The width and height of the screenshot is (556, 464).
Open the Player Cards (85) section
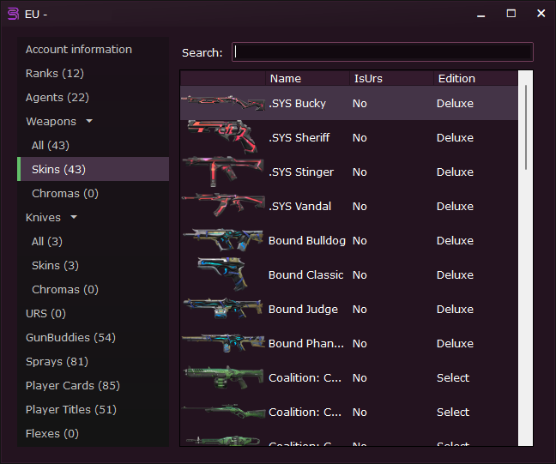coord(73,386)
